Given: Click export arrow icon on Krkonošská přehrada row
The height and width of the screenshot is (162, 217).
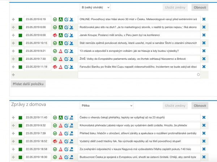Looking at the screenshot, I should point(71,125).
